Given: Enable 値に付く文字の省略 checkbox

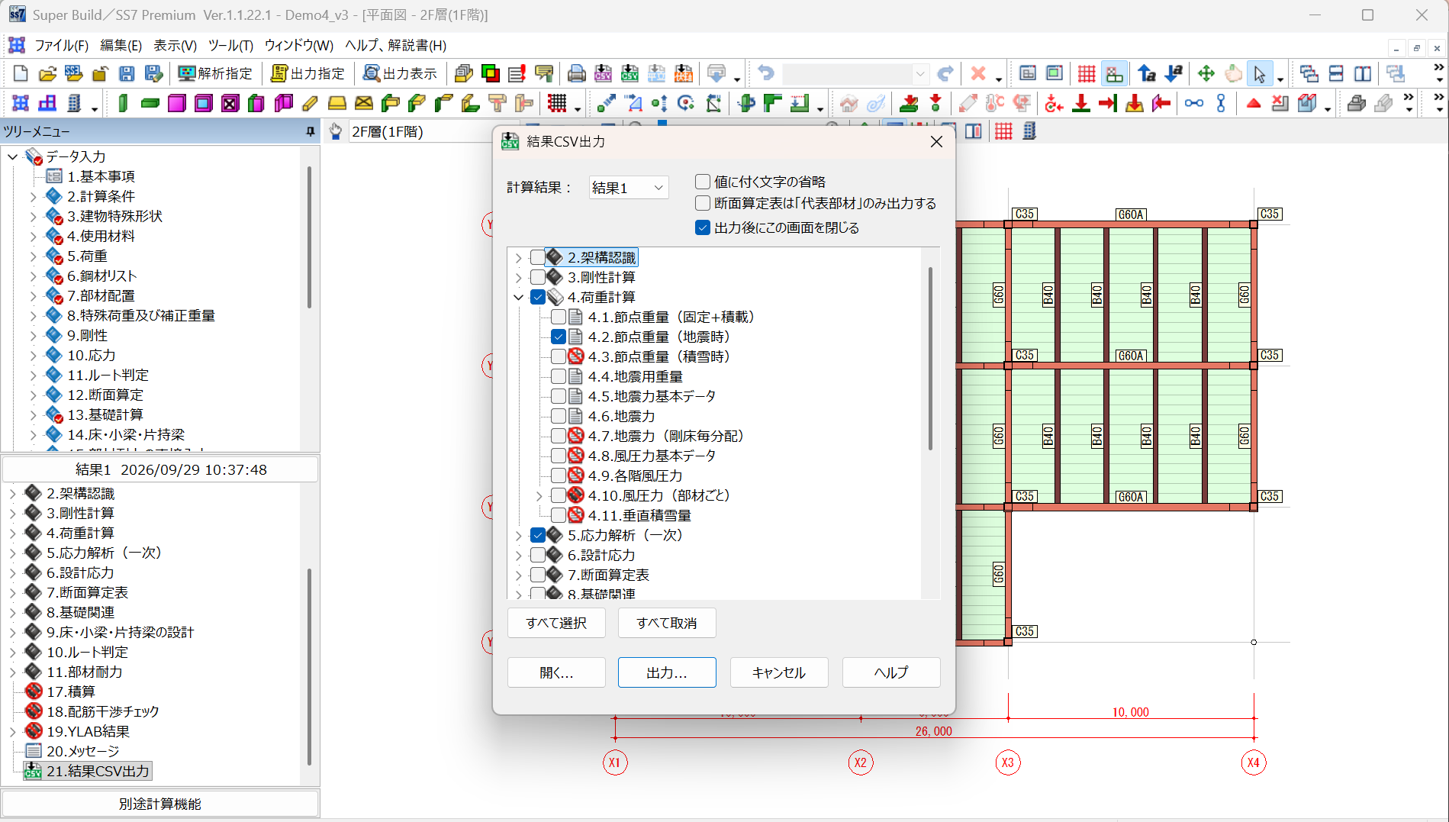Looking at the screenshot, I should click(x=703, y=182).
